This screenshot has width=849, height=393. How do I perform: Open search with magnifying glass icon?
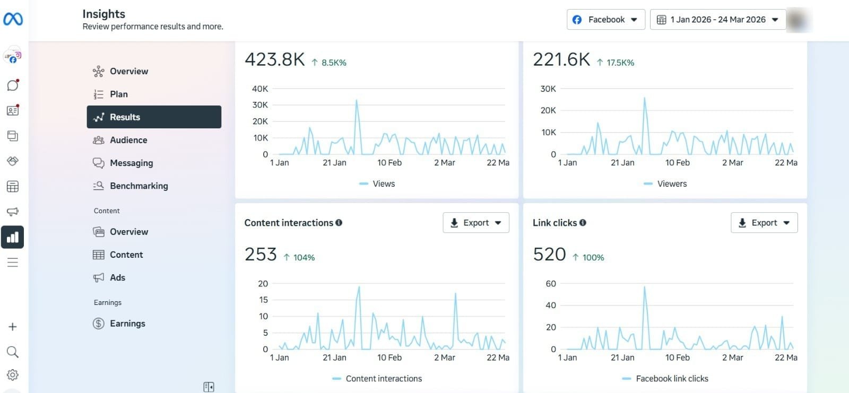[13, 352]
